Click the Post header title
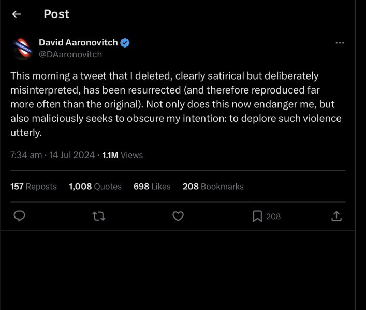Viewport: 366px width, 310px height. (x=56, y=14)
